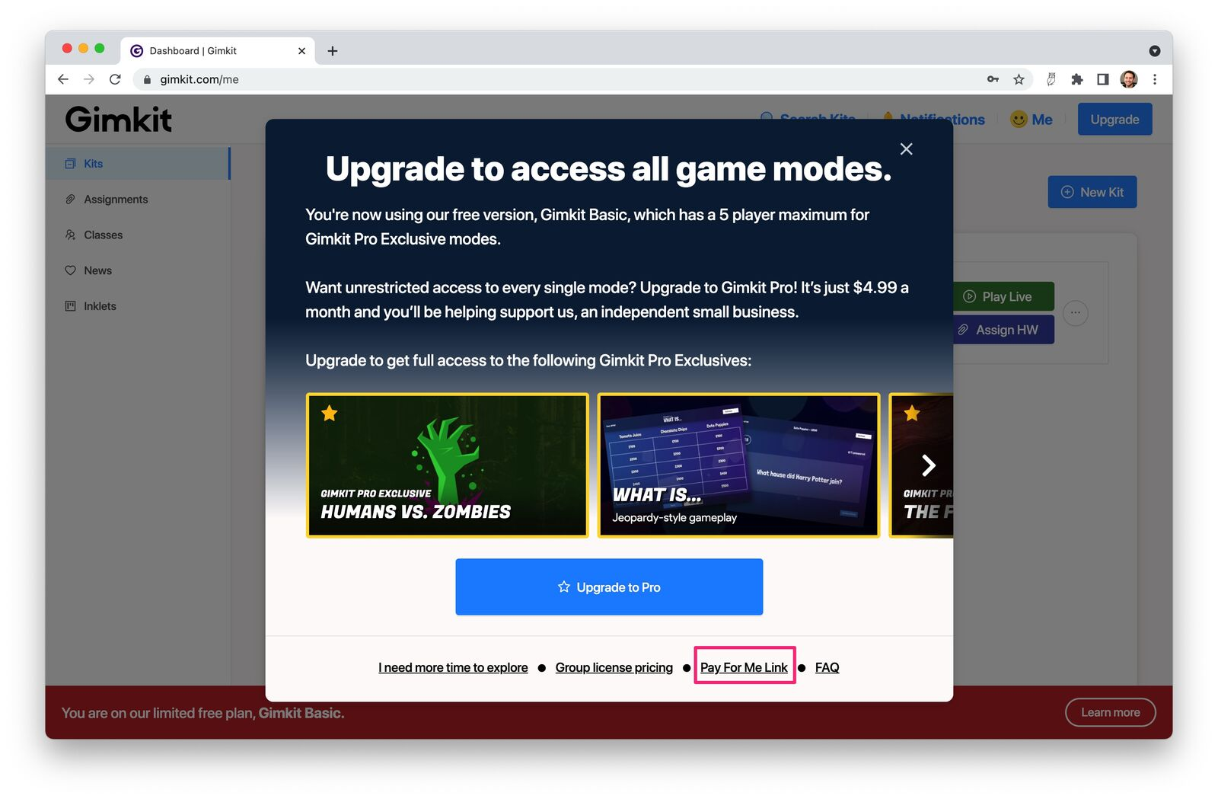Click the password key icon in address bar

coord(993,79)
